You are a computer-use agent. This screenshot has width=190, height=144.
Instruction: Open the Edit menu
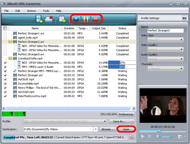coord(18,11)
